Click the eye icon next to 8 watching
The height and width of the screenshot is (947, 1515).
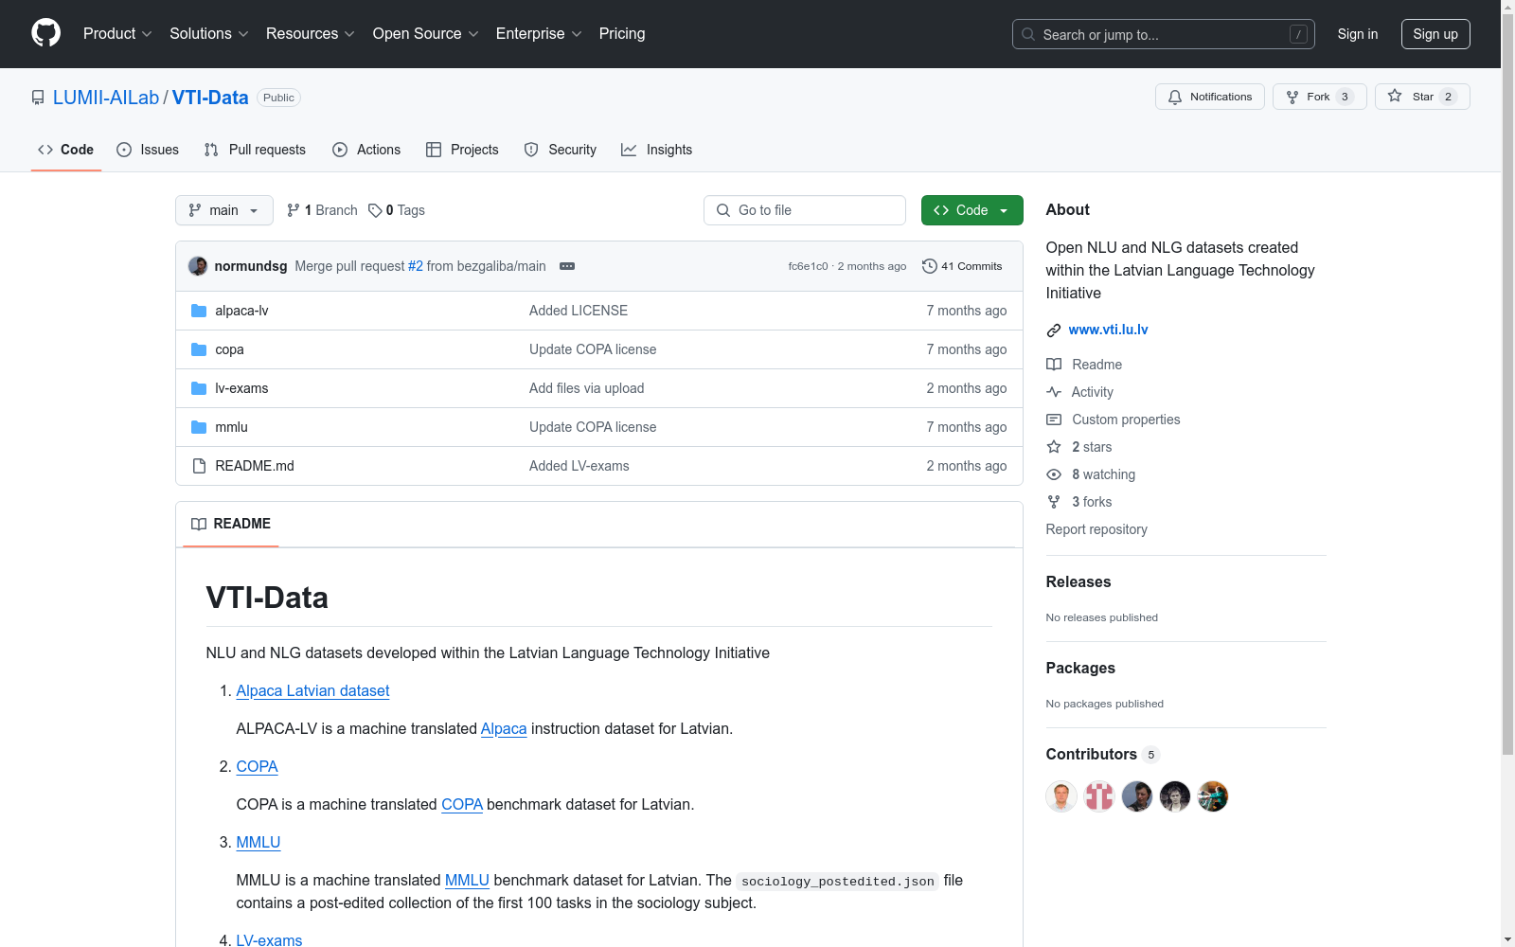1054,474
